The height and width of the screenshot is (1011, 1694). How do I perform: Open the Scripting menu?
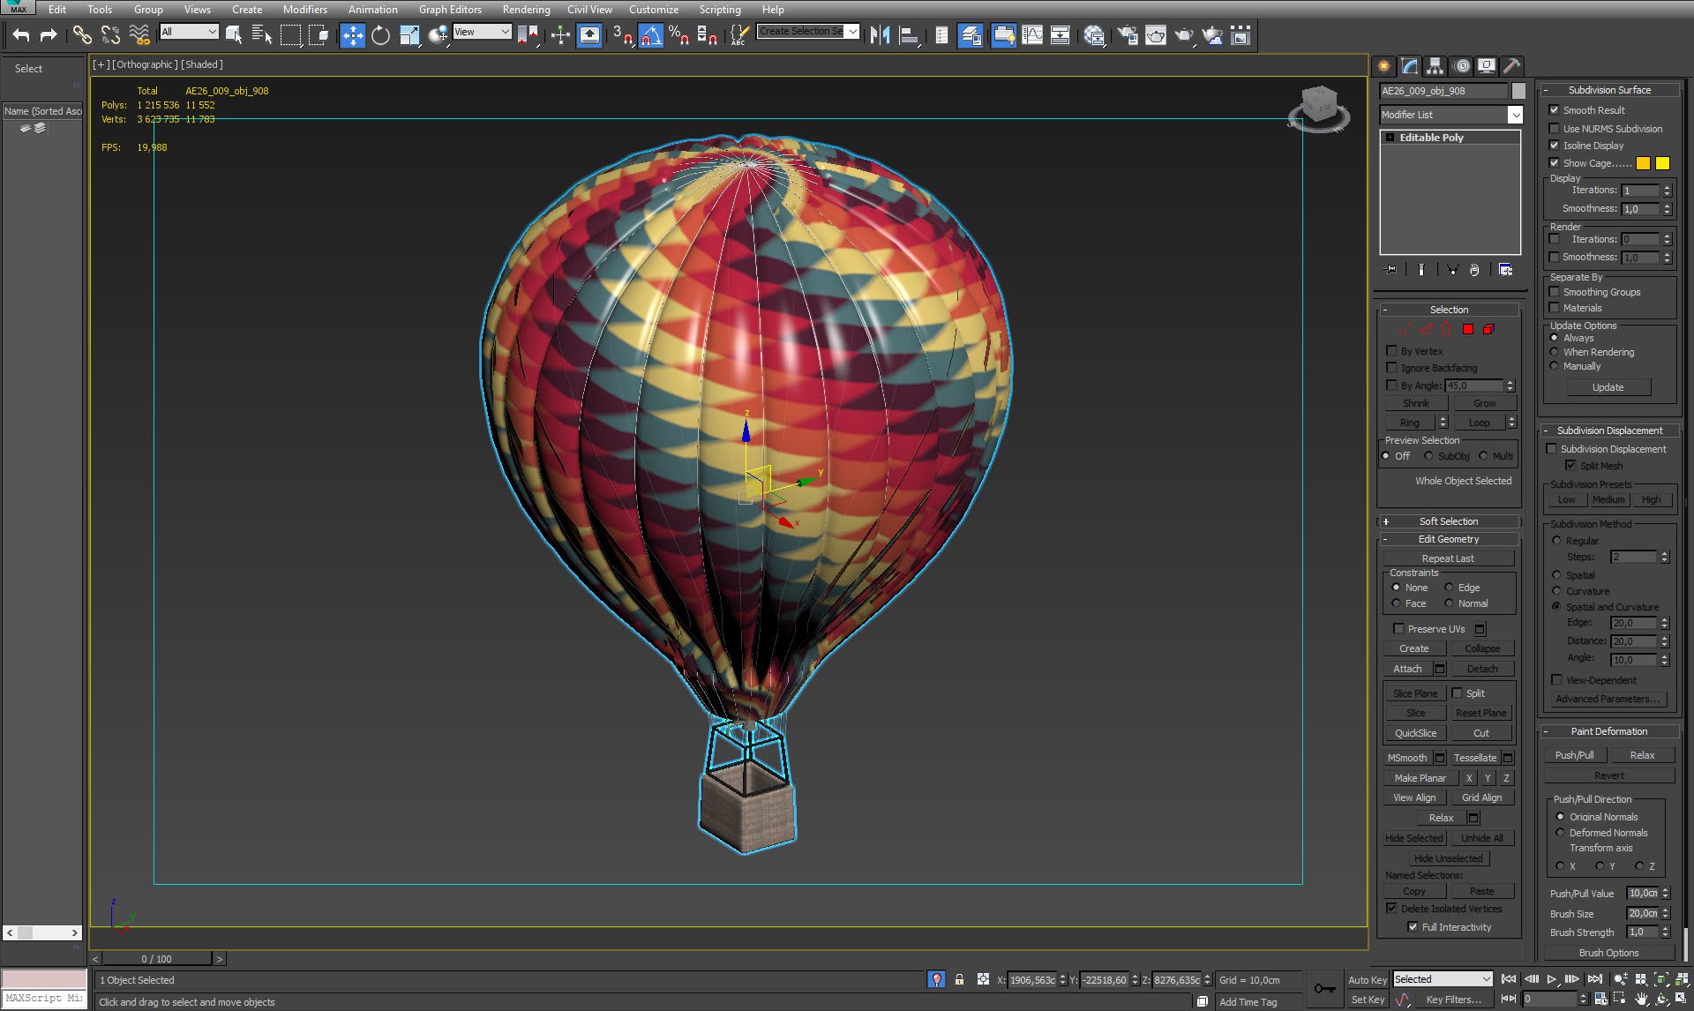pos(720,9)
